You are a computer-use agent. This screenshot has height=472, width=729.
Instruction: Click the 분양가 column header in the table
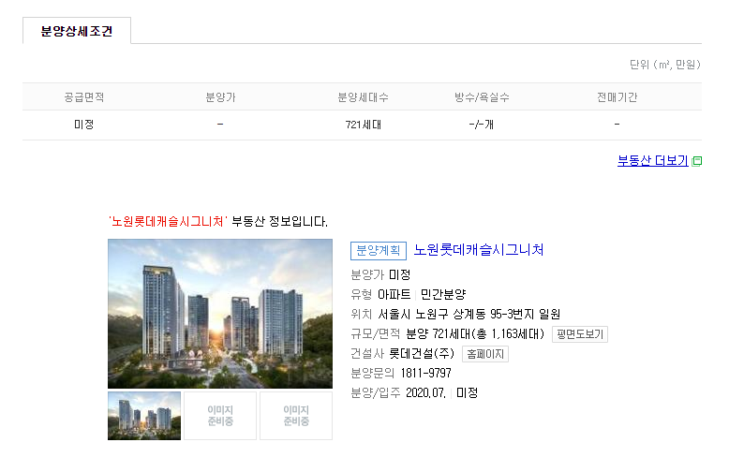tap(220, 97)
